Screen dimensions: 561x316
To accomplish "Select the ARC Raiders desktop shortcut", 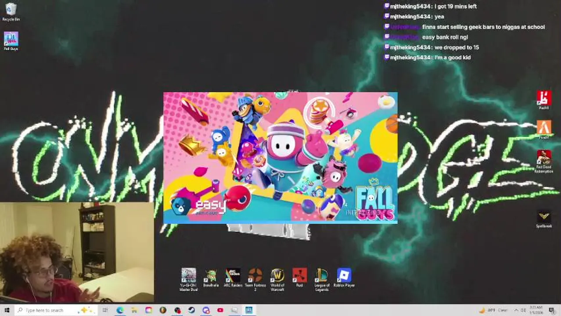I will coord(233,278).
